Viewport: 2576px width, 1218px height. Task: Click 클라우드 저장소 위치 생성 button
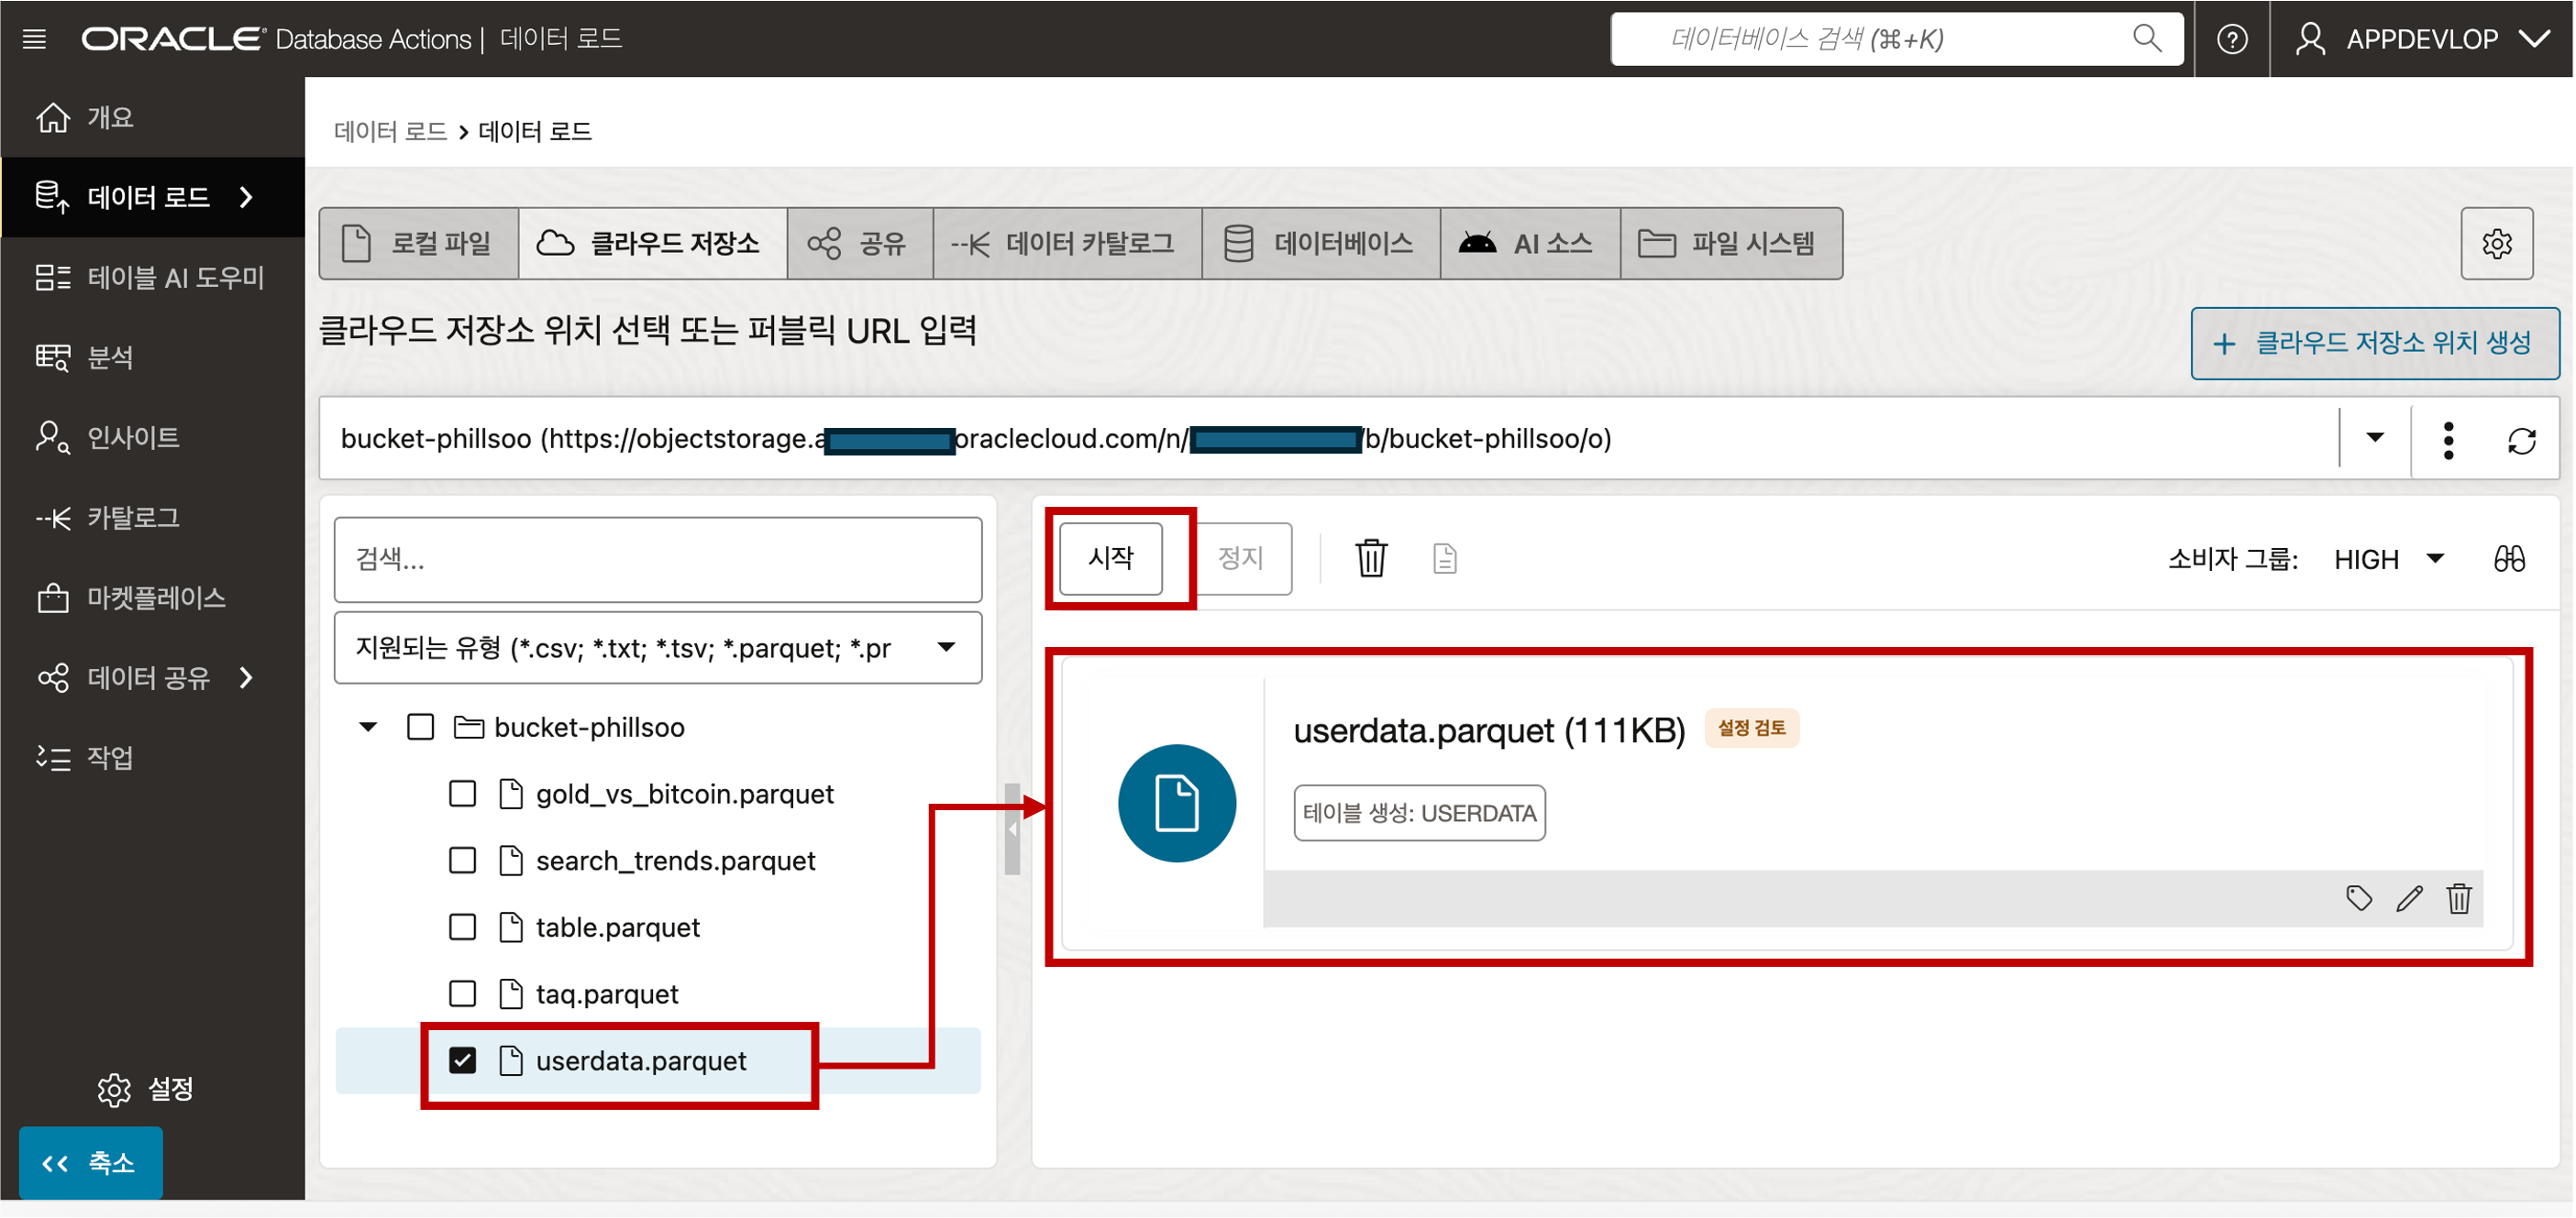2375,344
